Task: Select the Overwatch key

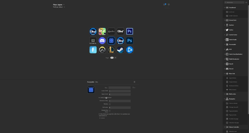Action: (102, 50)
